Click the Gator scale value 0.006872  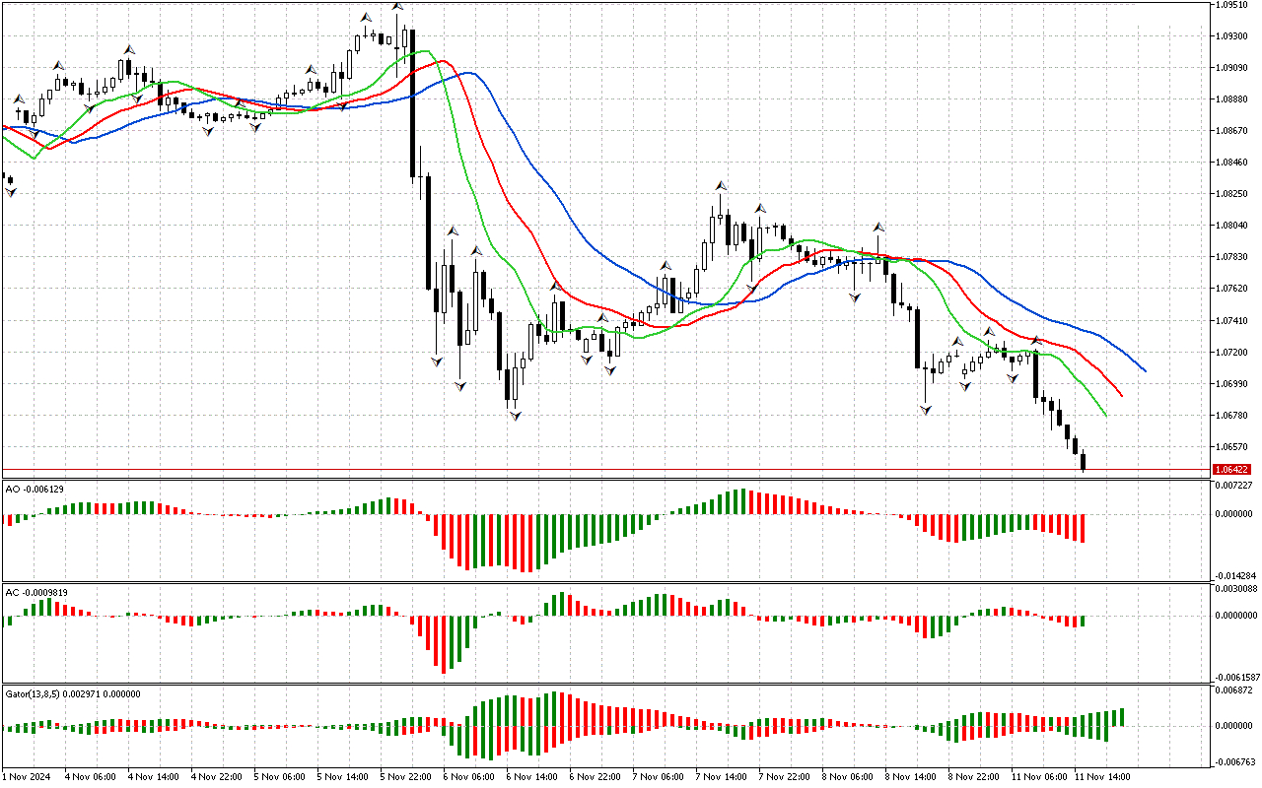[1233, 690]
